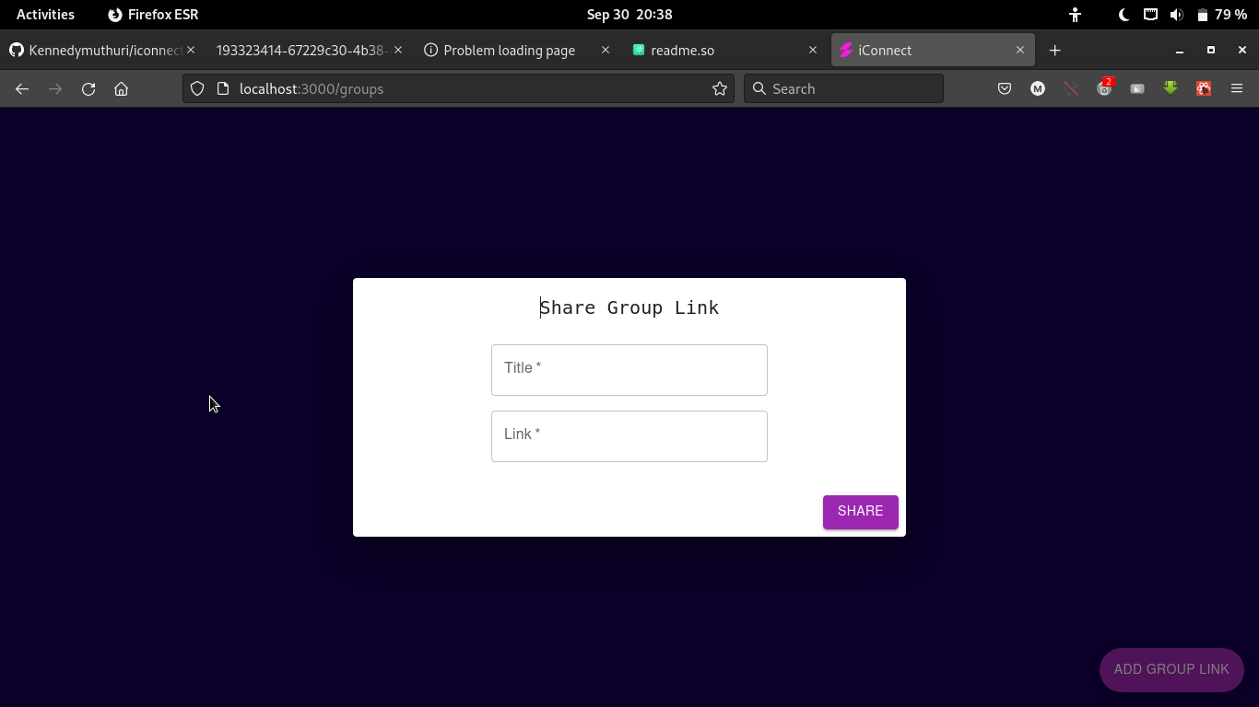Click the Home icon in the browser toolbar
This screenshot has height=707, width=1259.
tap(121, 88)
